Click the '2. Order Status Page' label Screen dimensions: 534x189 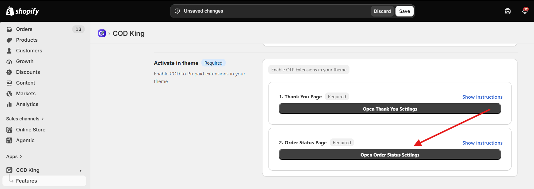303,143
